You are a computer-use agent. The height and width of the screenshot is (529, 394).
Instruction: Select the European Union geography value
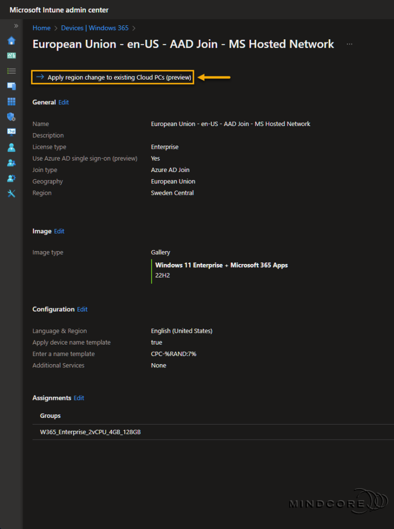pyautogui.click(x=173, y=181)
